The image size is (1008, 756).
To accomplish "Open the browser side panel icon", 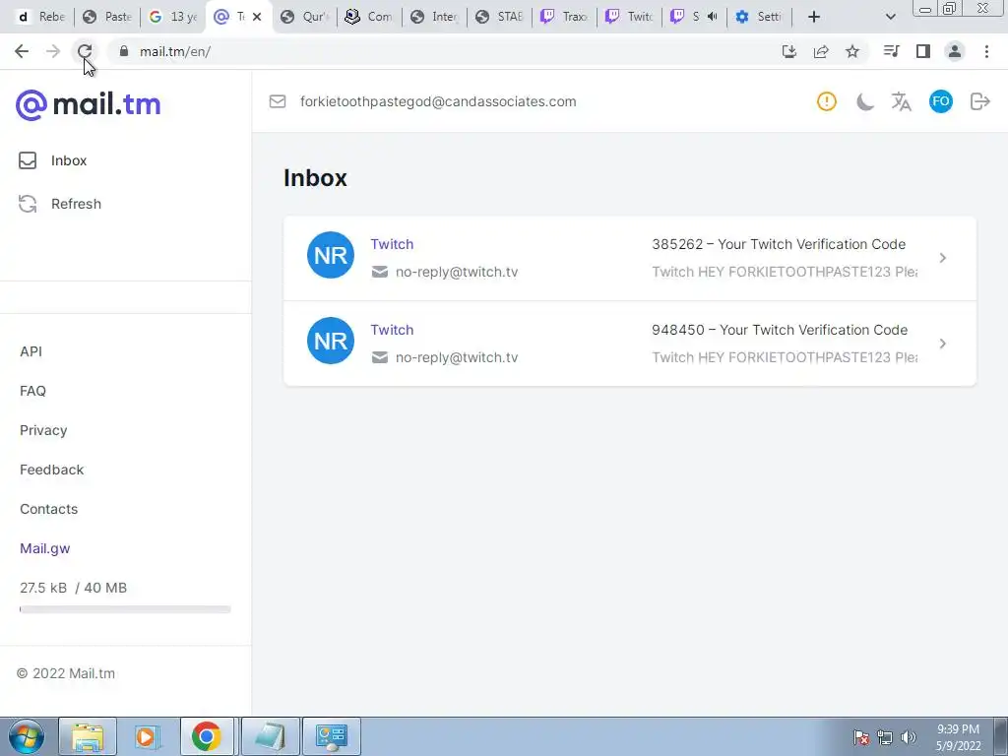I will (x=923, y=51).
